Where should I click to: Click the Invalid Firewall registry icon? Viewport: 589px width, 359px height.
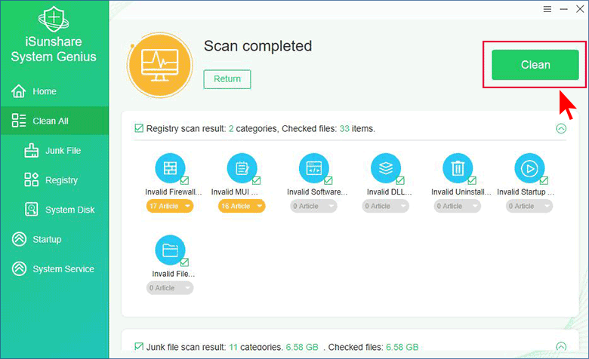point(170,167)
